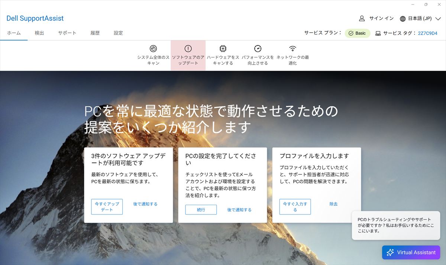The width and height of the screenshot is (446, 265).
Task: Open the 履歴 tab
Action: click(95, 33)
